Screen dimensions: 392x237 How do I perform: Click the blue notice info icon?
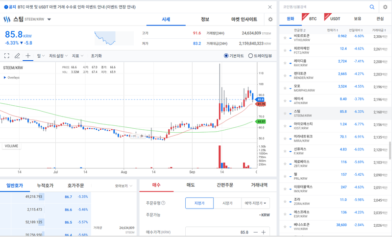[6, 7]
